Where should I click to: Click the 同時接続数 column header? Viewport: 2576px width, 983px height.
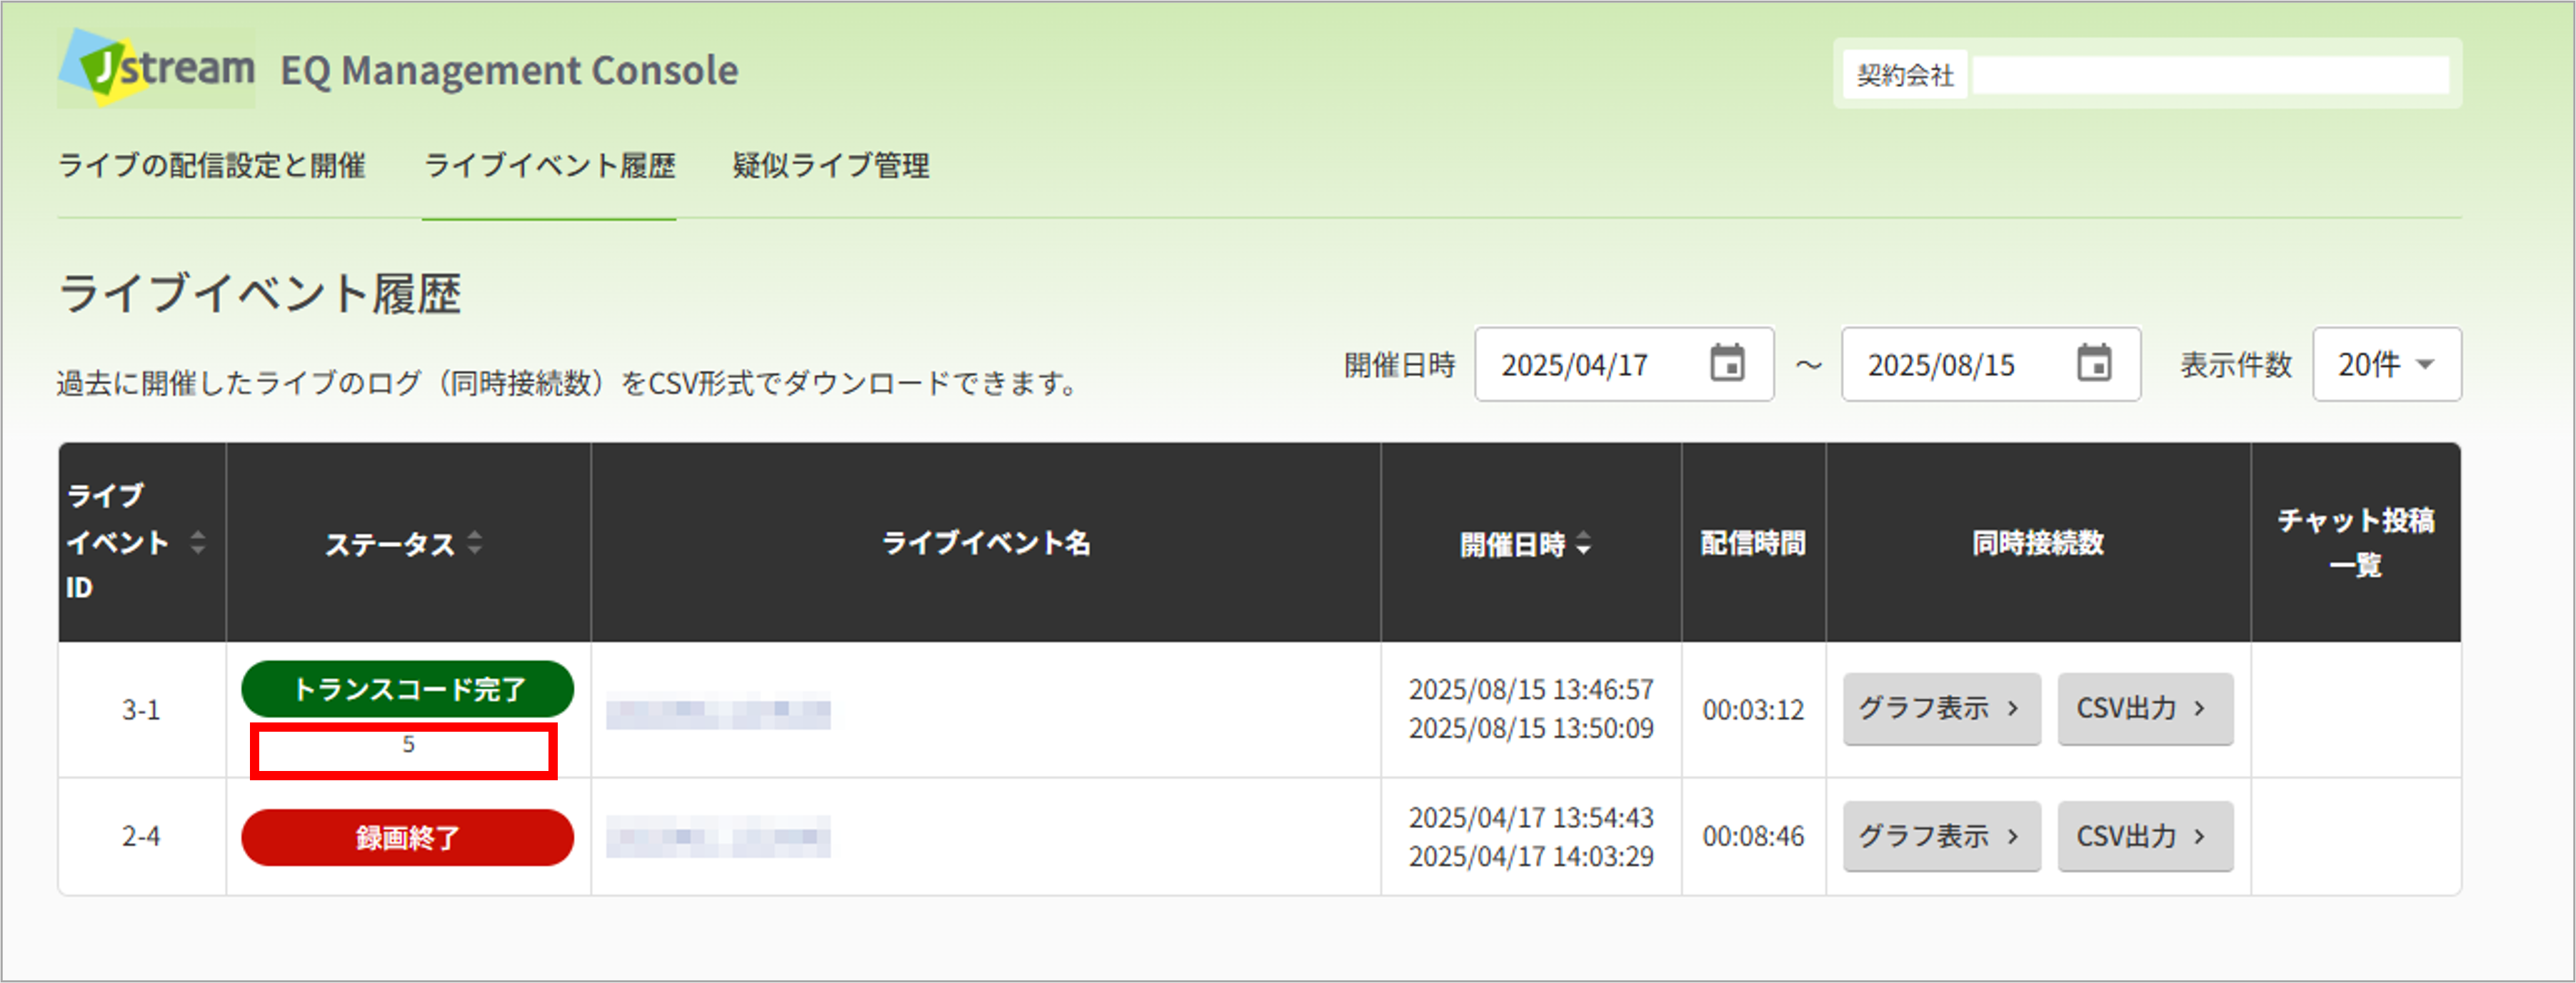pos(2038,543)
